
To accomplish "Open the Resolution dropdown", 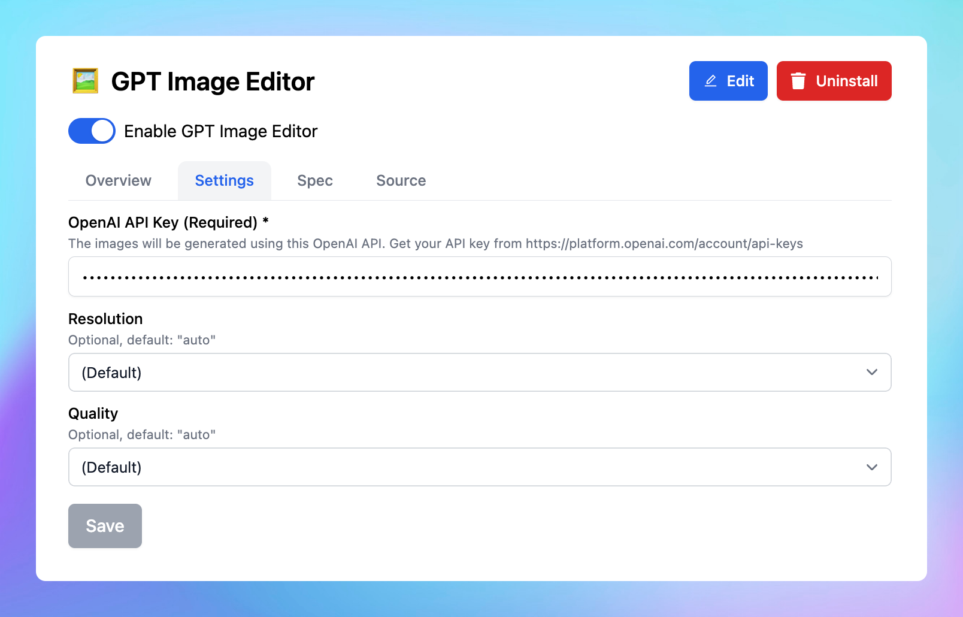I will pos(480,373).
